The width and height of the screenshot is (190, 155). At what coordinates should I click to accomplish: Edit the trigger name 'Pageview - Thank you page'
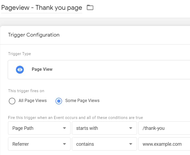pyautogui.click(x=42, y=8)
